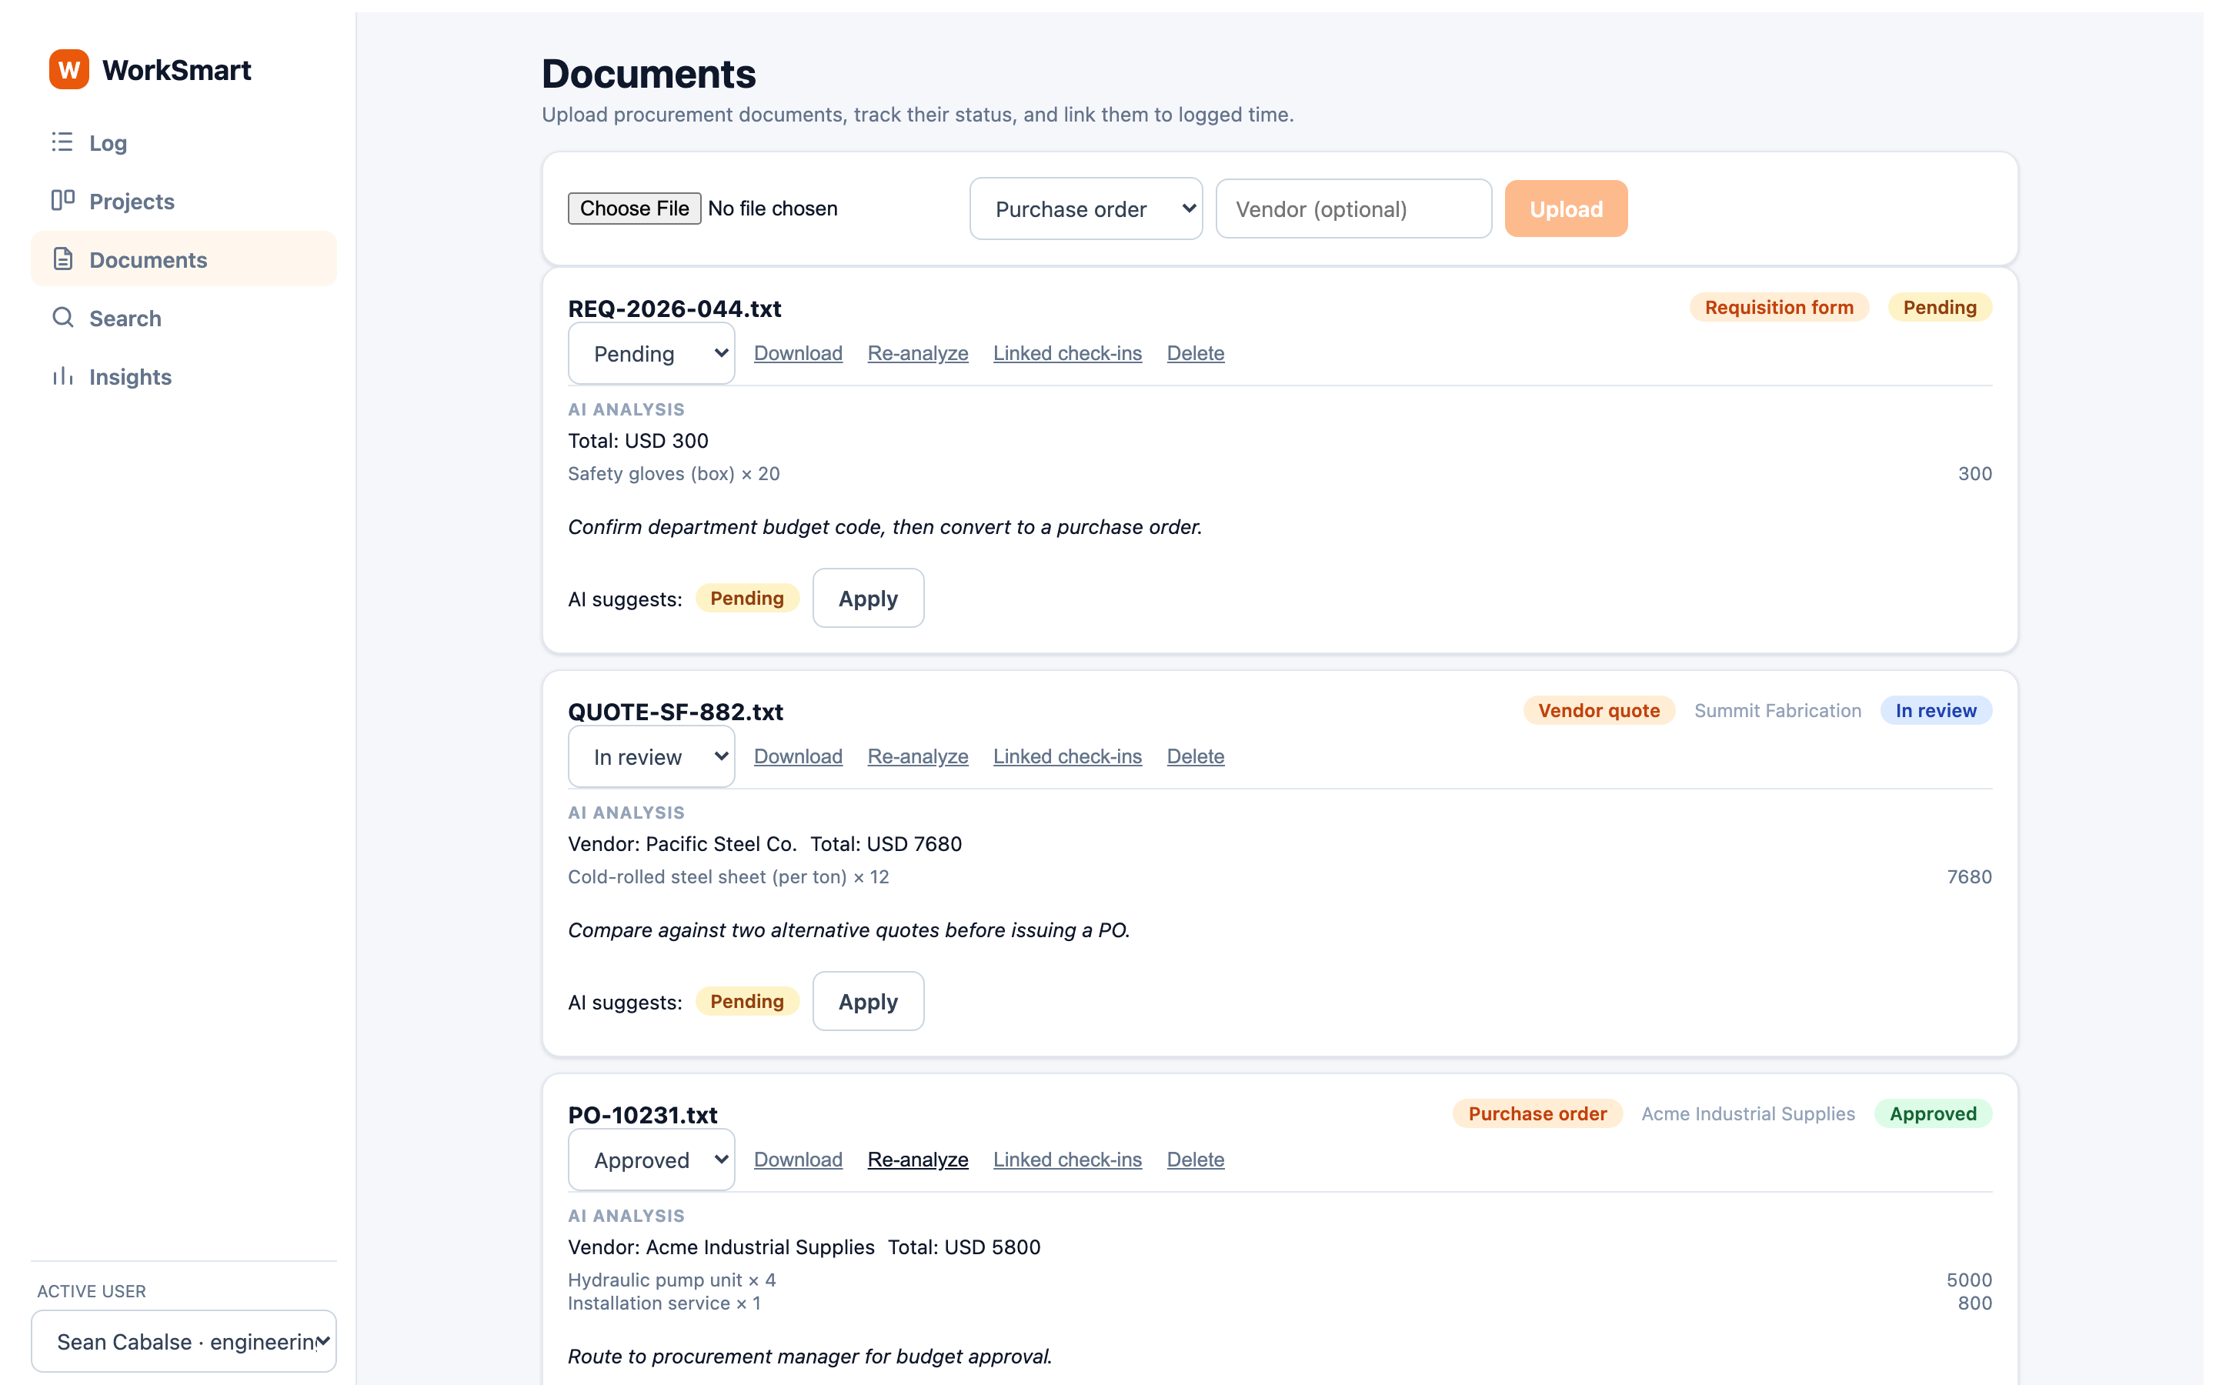Click the Documents file icon in sidebar

(x=62, y=259)
